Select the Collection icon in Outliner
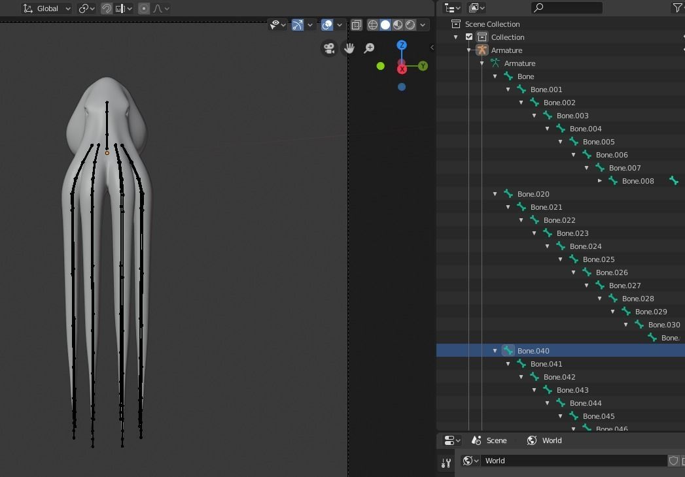 pos(482,37)
